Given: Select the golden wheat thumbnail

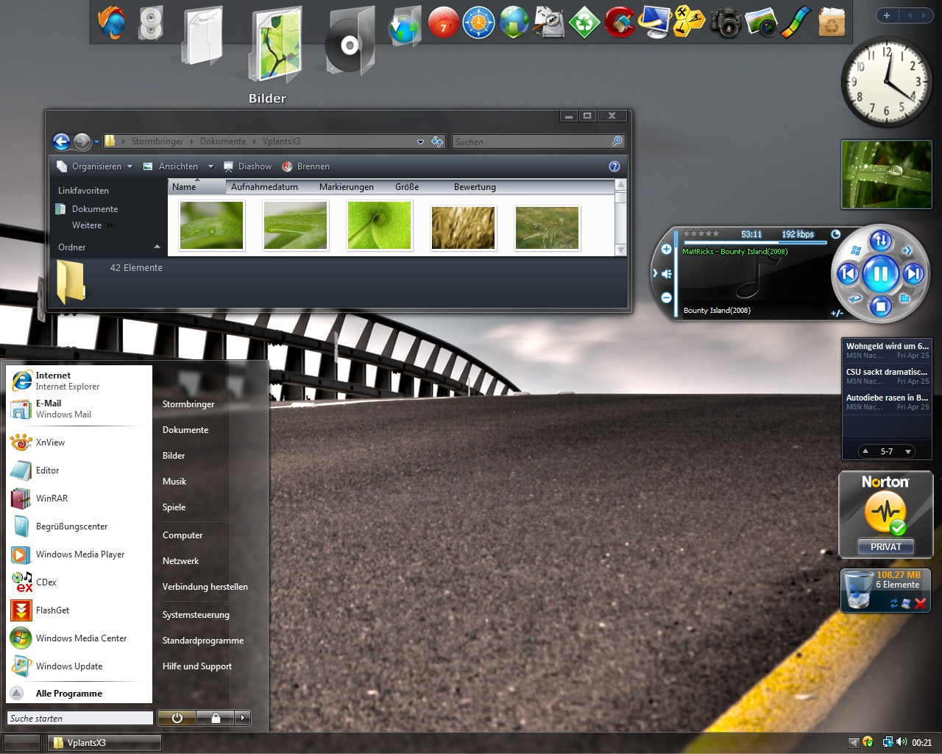Looking at the screenshot, I should 463,227.
